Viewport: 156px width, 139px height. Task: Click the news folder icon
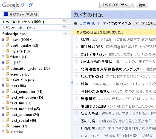click(x=7, y=39)
